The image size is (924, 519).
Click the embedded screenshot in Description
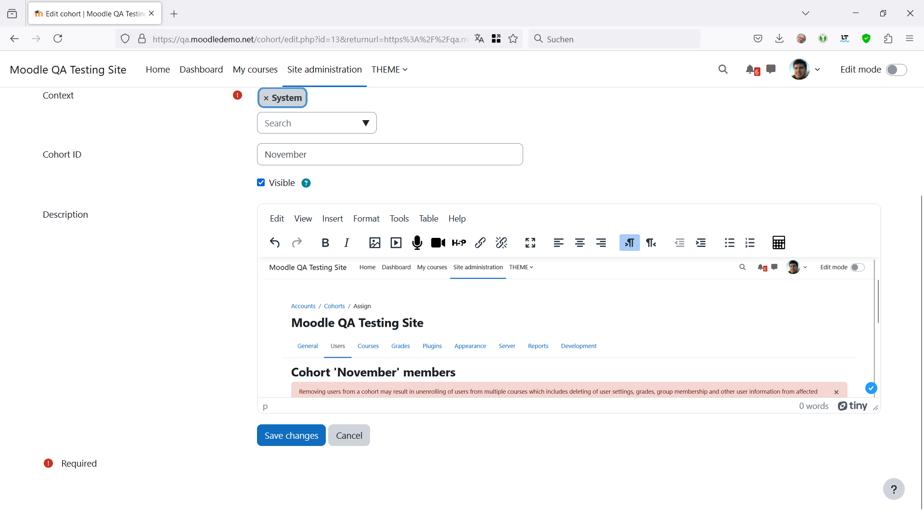[568, 329]
